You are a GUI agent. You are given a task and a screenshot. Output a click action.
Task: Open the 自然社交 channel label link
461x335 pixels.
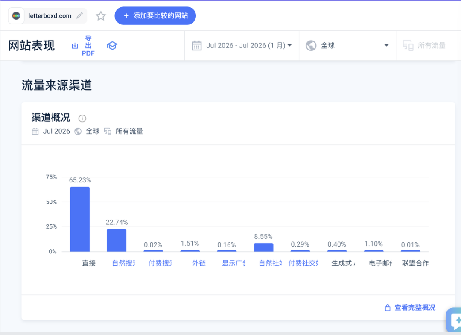tap(271, 263)
